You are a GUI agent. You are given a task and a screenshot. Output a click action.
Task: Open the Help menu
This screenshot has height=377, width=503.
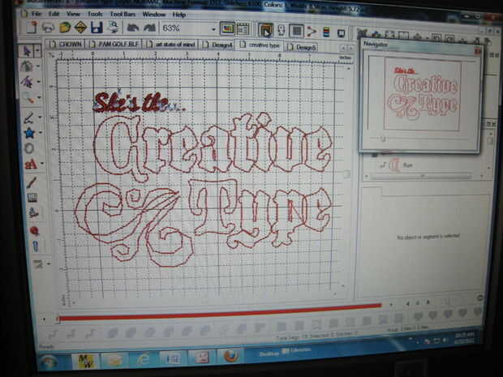(x=179, y=15)
